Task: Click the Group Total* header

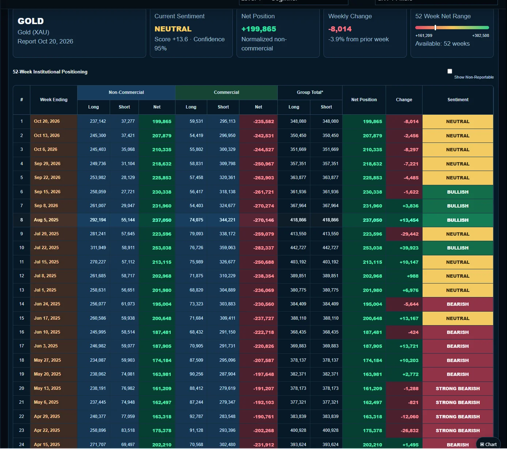Action: click(310, 92)
